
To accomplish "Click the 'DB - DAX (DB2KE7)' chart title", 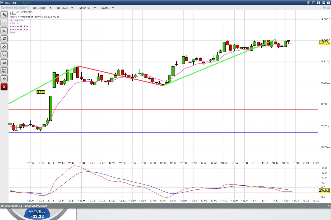I will 22,12.
